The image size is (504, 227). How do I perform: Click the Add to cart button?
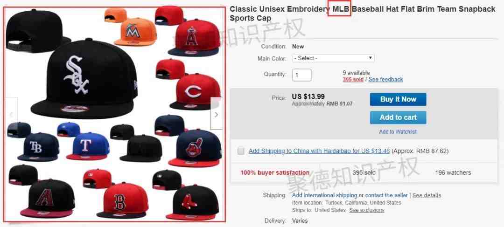tap(398, 117)
